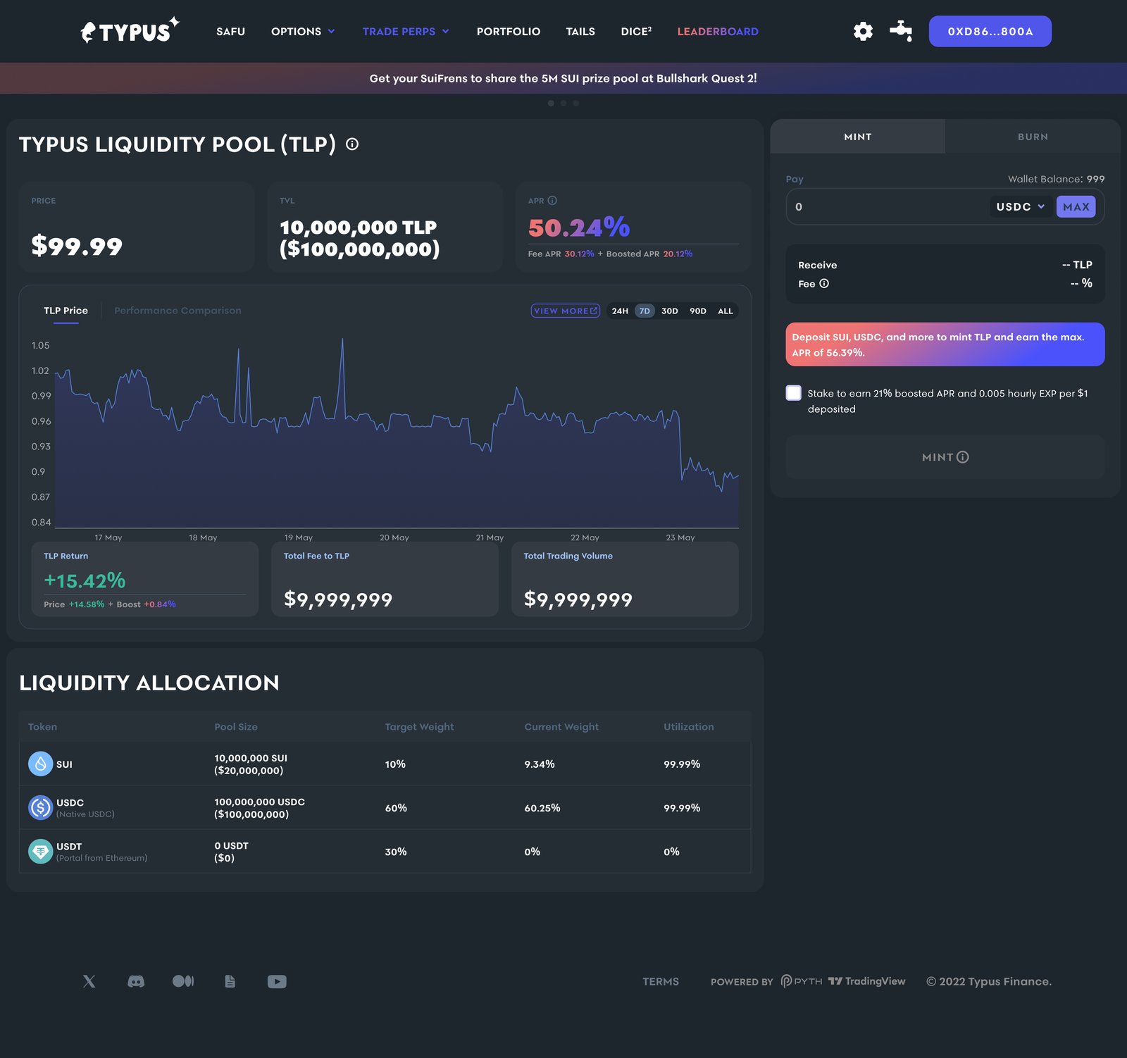1127x1058 pixels.
Task: Open the Tails page
Action: point(580,32)
